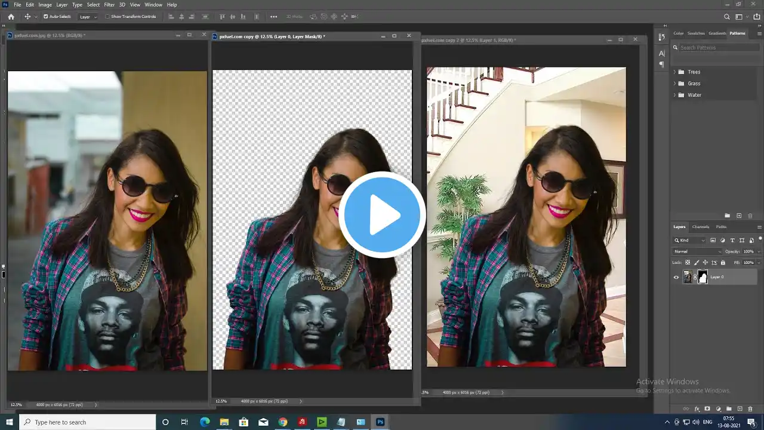764x430 pixels.
Task: Click the Add layer mask icon
Action: (707, 409)
